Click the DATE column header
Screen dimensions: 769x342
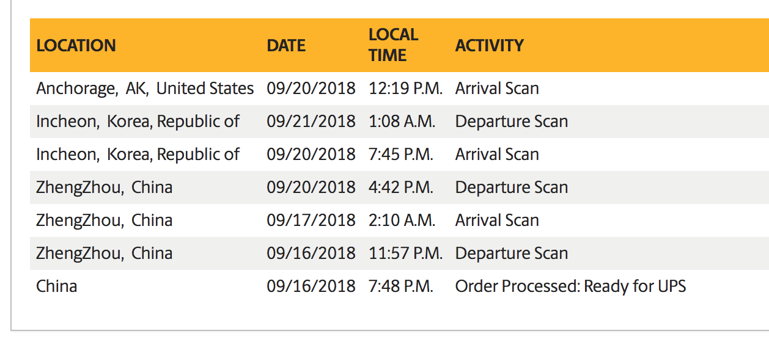286,46
